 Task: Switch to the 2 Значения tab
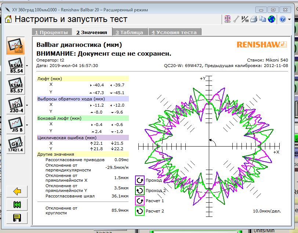tap(92, 32)
